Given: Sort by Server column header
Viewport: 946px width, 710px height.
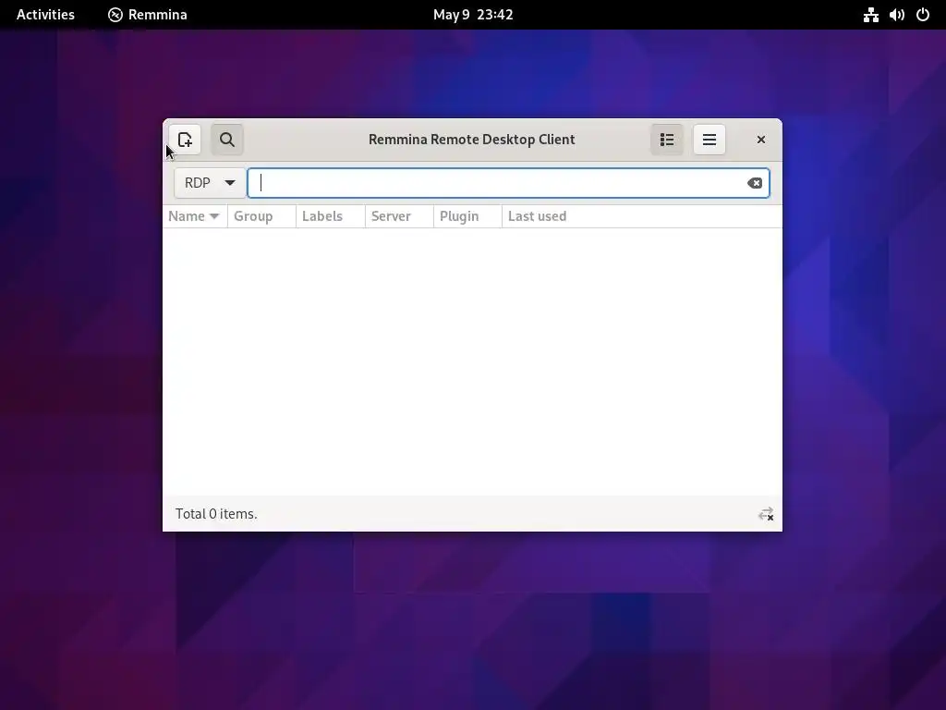Looking at the screenshot, I should tap(399, 216).
